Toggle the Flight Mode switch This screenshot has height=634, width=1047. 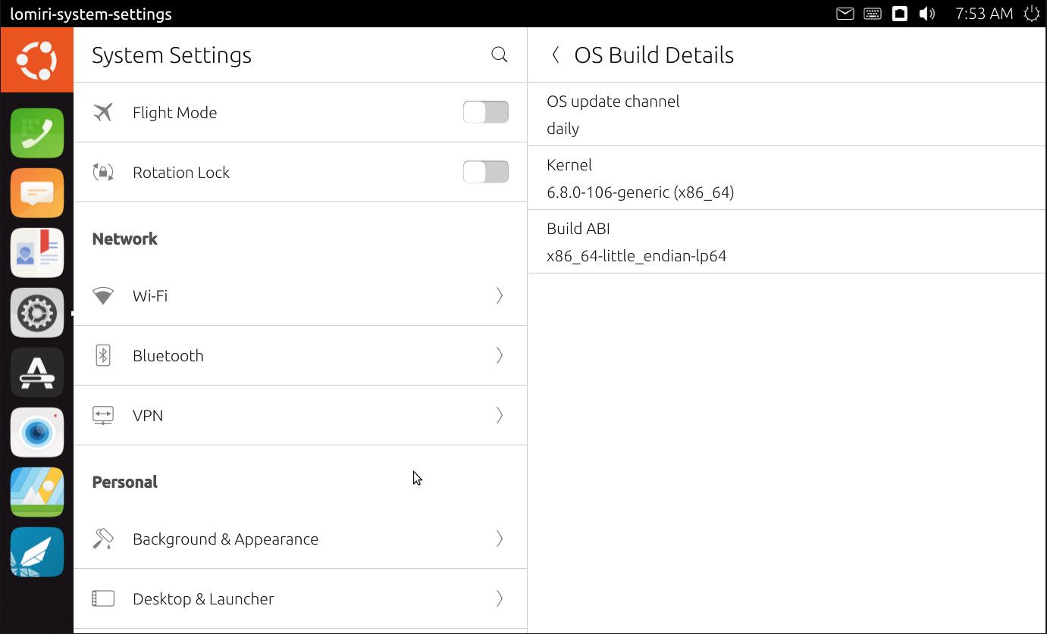point(485,112)
